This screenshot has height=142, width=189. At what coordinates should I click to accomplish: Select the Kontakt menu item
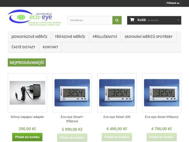50,47
